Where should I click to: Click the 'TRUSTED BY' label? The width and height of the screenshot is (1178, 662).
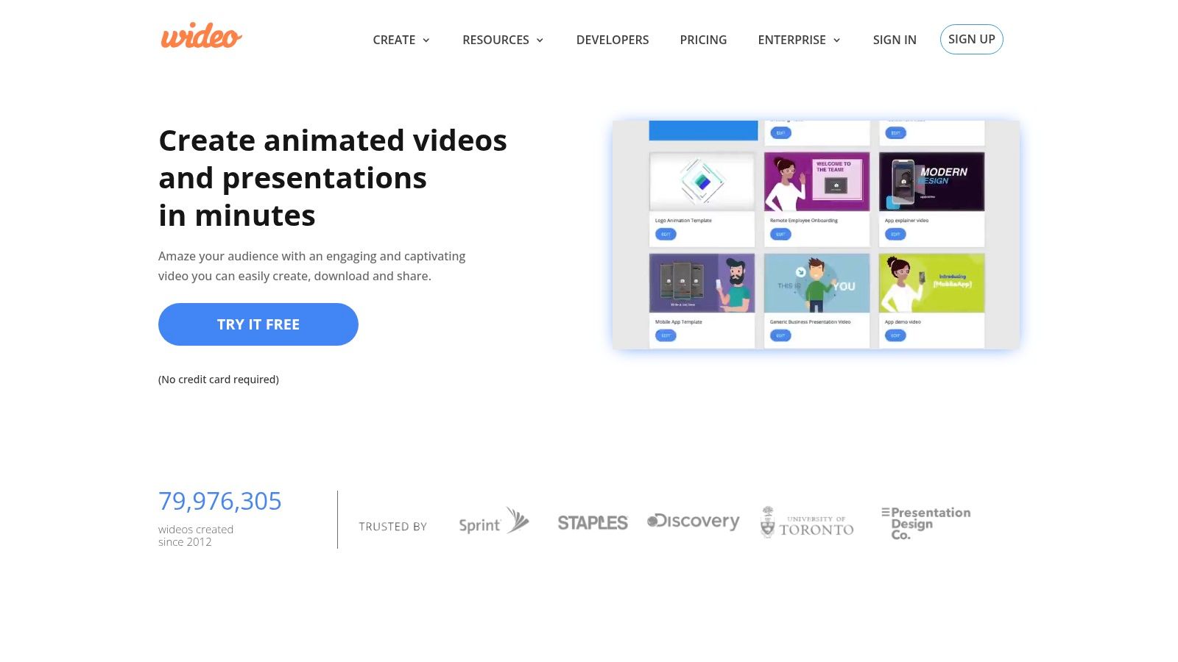point(393,527)
